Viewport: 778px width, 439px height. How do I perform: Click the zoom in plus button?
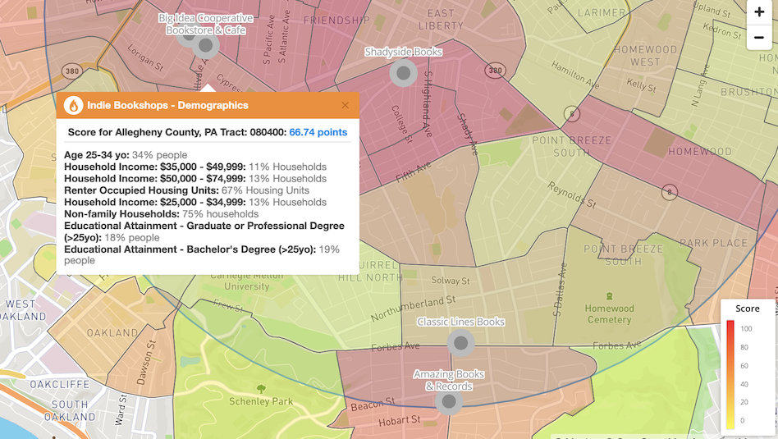(x=759, y=12)
